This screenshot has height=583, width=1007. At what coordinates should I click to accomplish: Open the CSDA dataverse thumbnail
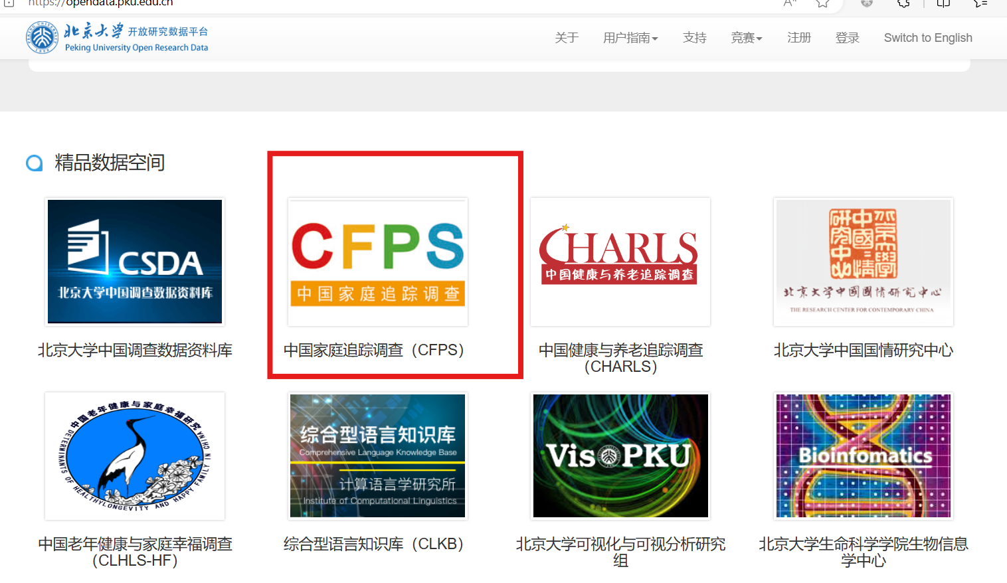(135, 262)
